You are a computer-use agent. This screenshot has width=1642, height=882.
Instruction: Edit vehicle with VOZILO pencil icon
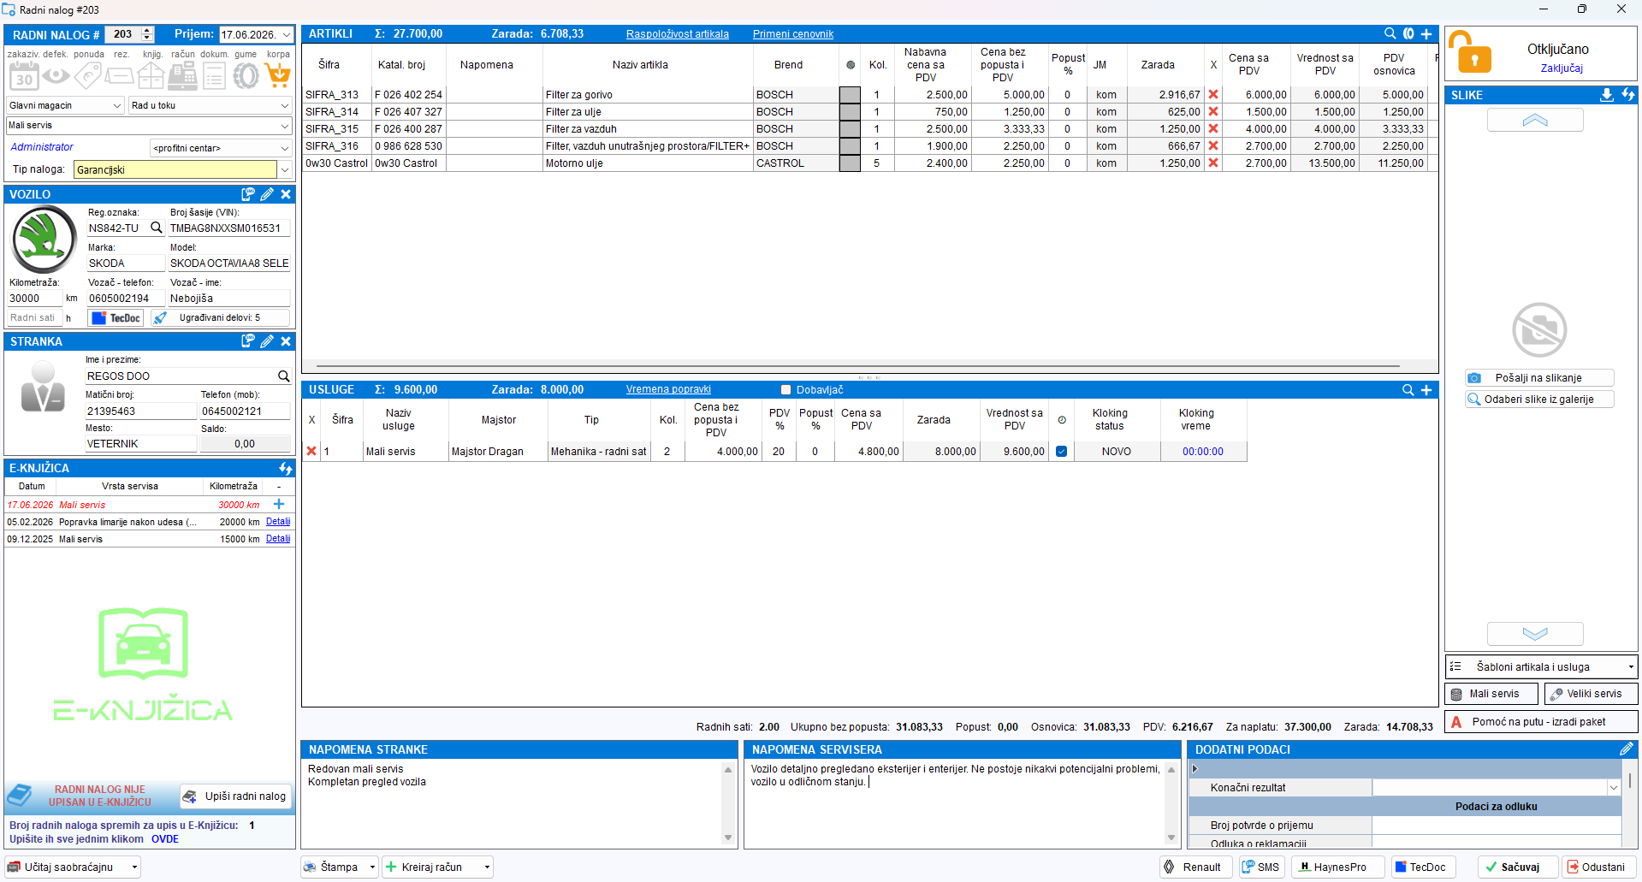(x=267, y=194)
